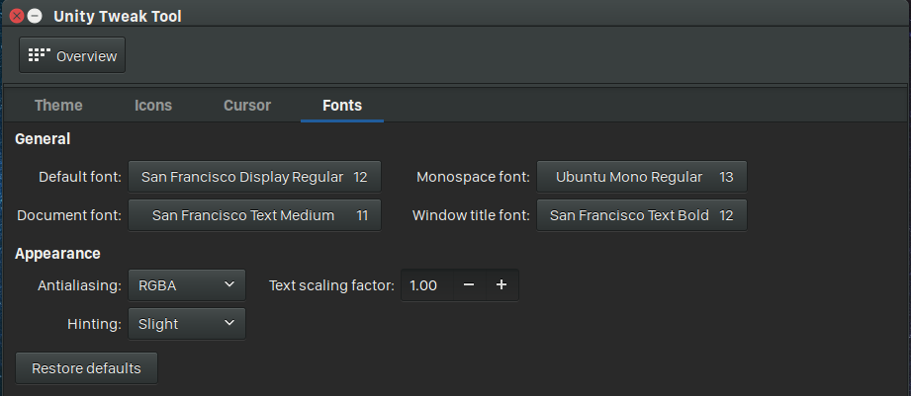Click the Default font label
This screenshot has width=911, height=396.
tap(80, 177)
